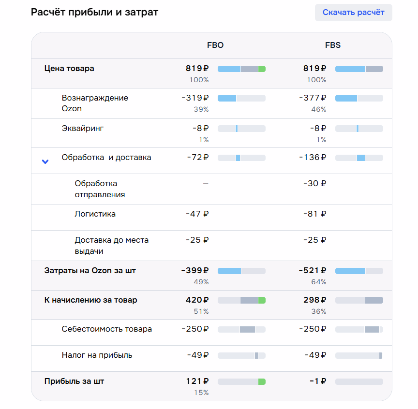Click the FBS Логистика value -81 ₽
The image size is (418, 409).
point(314,214)
